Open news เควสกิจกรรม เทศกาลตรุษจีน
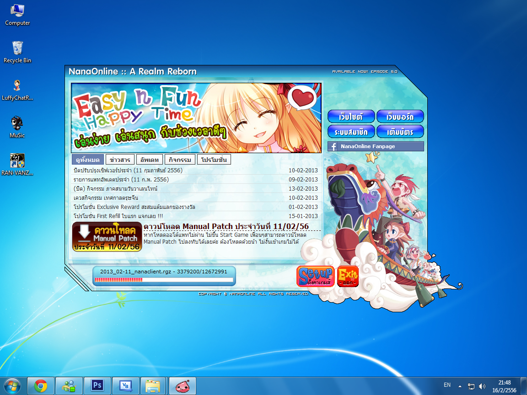Screen dimensions: 527x395 tap(106, 197)
